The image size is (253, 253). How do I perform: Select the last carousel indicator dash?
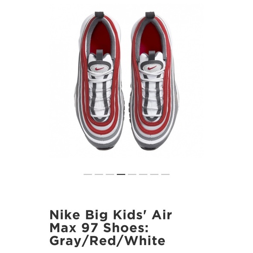(165, 174)
